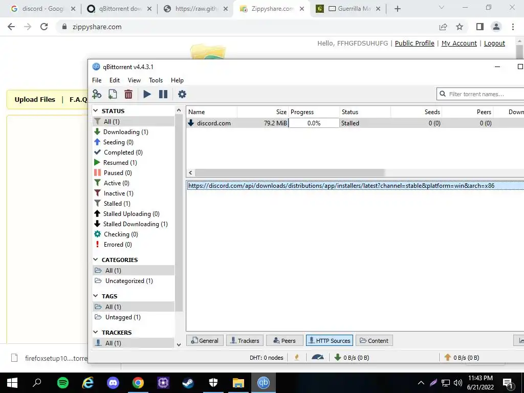
Task: Select the discord.com torrent row
Action: (x=355, y=123)
